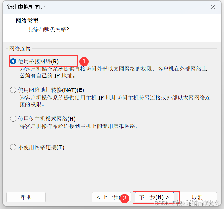Image resolution: width=224 pixels, height=209 pixels.
Task: Click the 不使用网络连接(T) text label
Action: [x=41, y=147]
